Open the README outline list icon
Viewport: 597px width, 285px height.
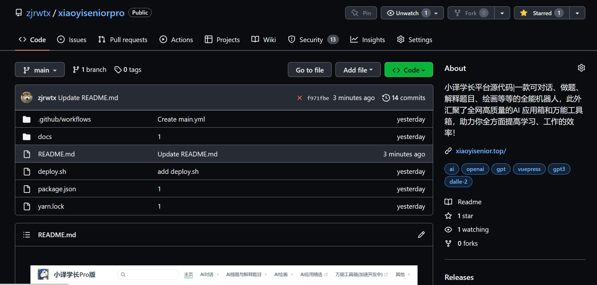(x=27, y=235)
